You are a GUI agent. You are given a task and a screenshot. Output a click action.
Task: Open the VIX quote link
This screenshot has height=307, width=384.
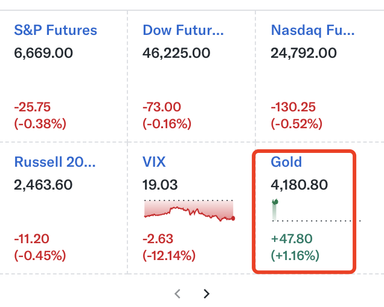[x=154, y=161]
